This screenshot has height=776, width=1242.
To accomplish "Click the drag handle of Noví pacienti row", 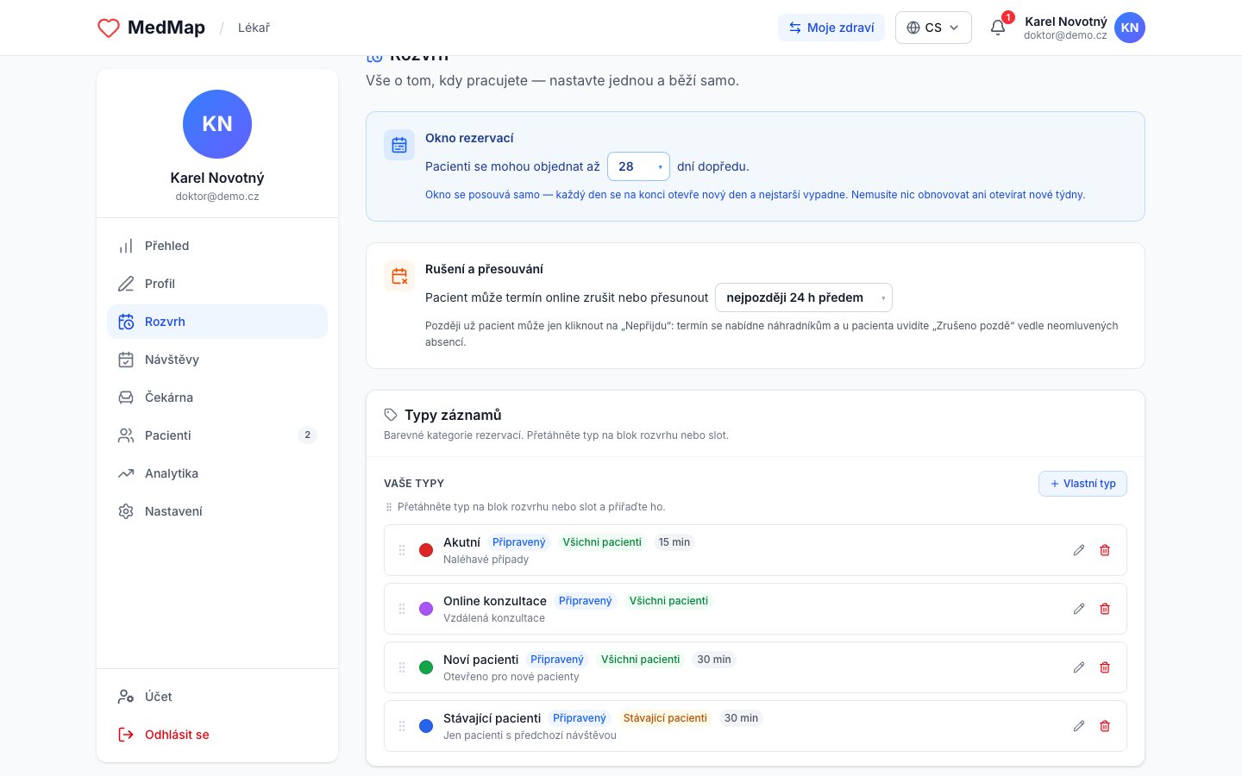I will (402, 667).
